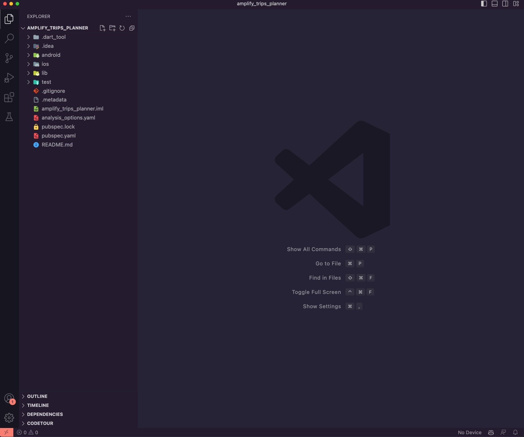Open analysis_options.yaml file
This screenshot has width=524, height=437.
point(78,118)
